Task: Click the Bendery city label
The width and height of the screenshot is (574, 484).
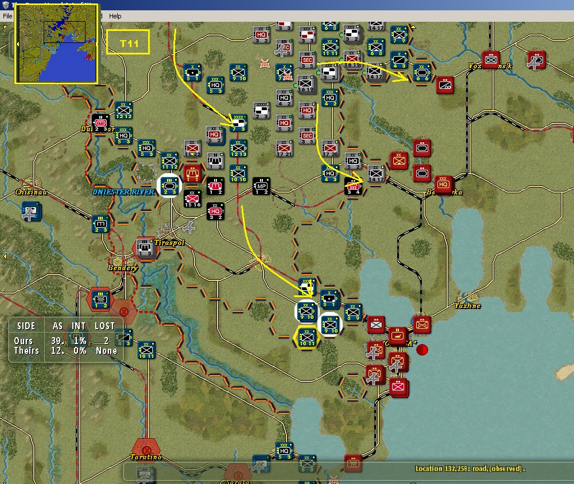Action: click(x=123, y=268)
